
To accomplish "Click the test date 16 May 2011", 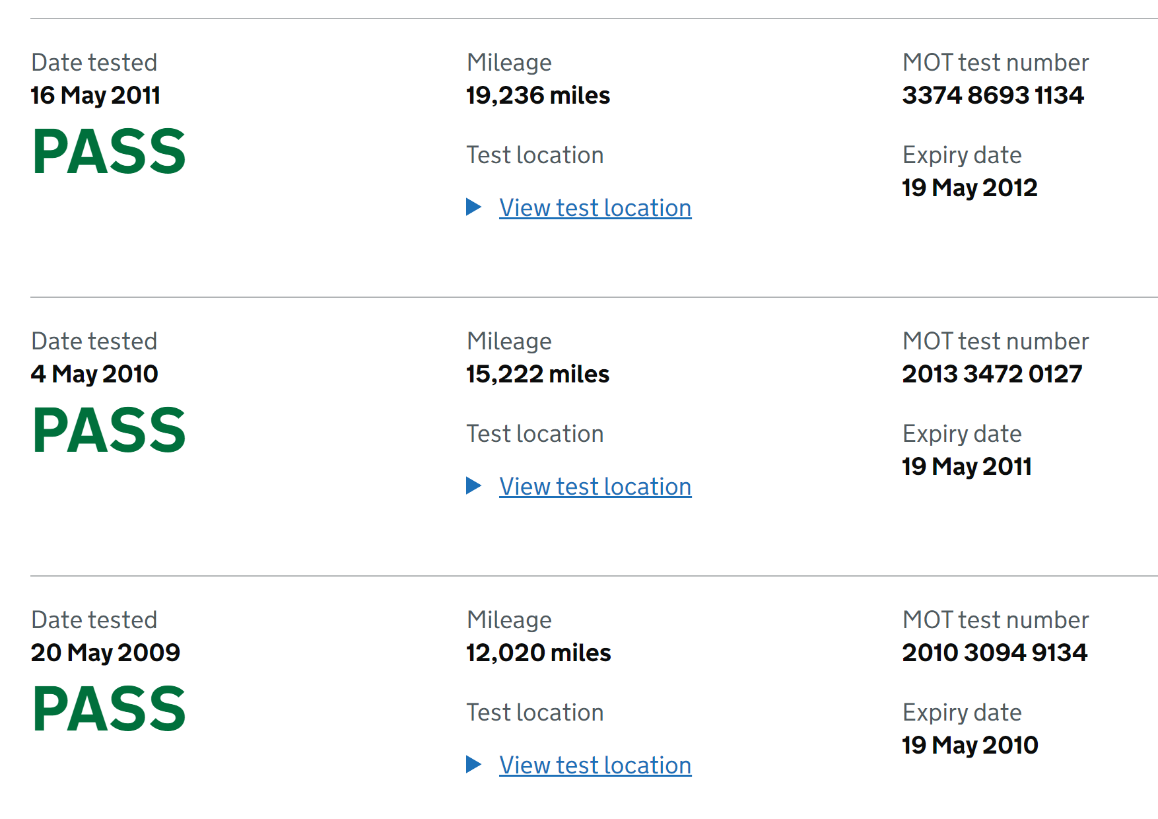I will [x=95, y=96].
